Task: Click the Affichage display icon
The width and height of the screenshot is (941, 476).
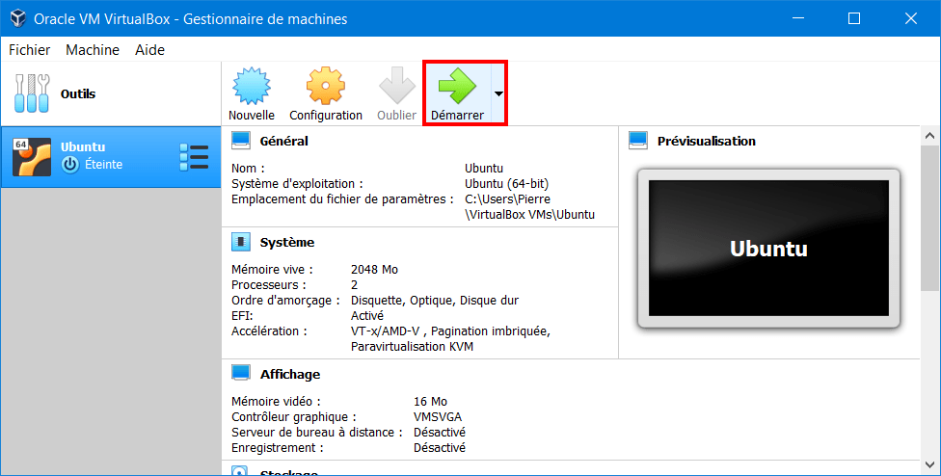Action: coord(241,374)
